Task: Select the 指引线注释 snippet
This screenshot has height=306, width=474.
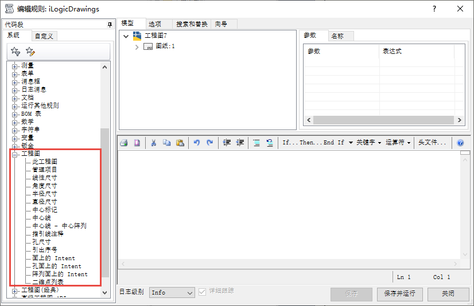Action: (x=48, y=234)
